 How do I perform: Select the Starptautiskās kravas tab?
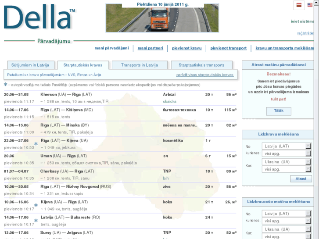click(83, 65)
